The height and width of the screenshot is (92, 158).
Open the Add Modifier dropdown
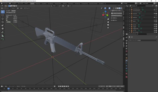pyautogui.click(x=143, y=40)
